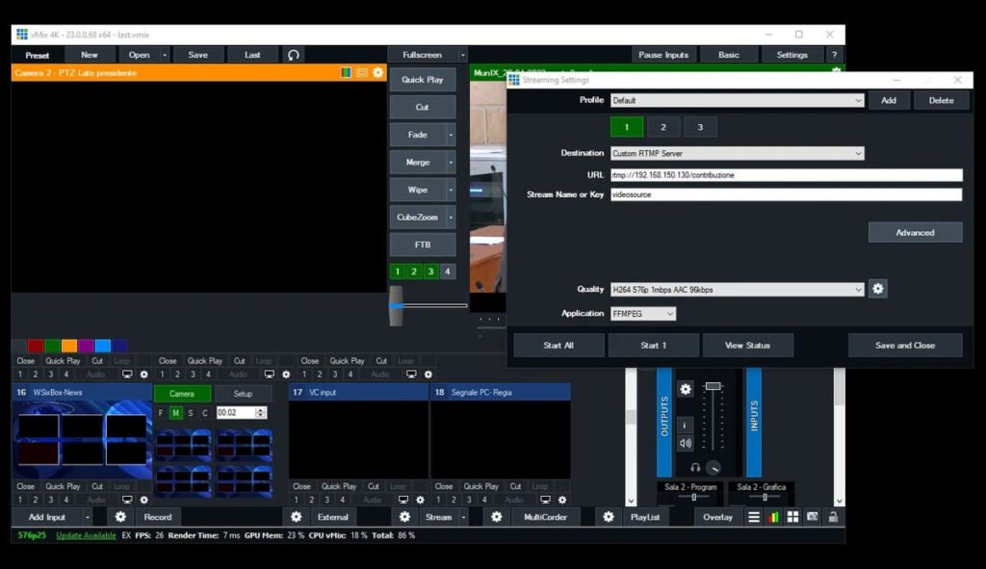Toggle overlay 2 green button below FTB
The height and width of the screenshot is (569, 986).
click(414, 272)
